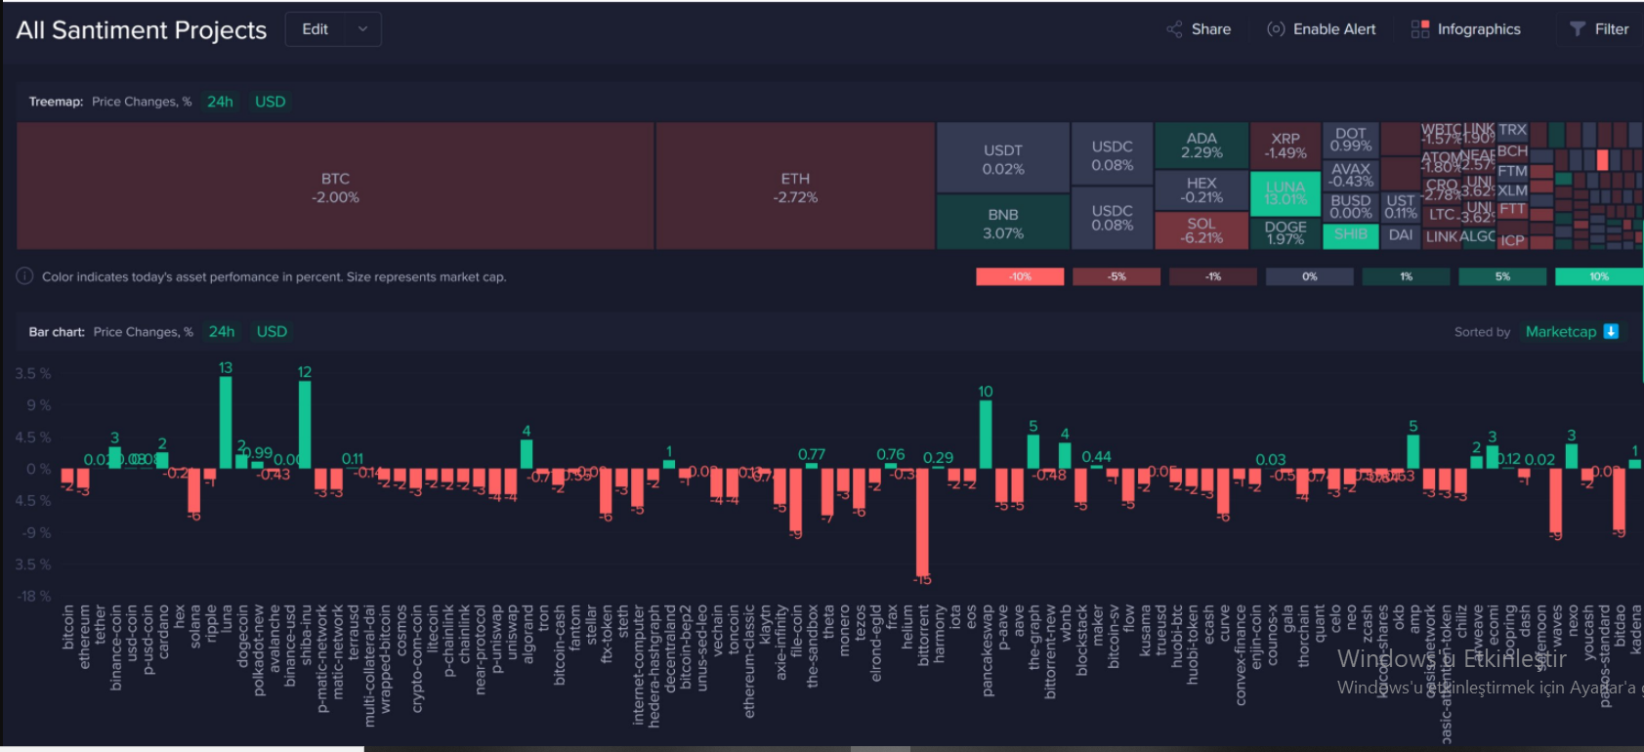
Task: Click the DOT 0.99% treemap block
Action: point(1351,140)
